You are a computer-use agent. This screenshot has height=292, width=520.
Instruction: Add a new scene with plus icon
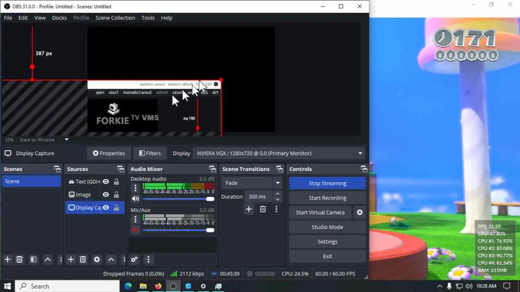[x=7, y=260]
